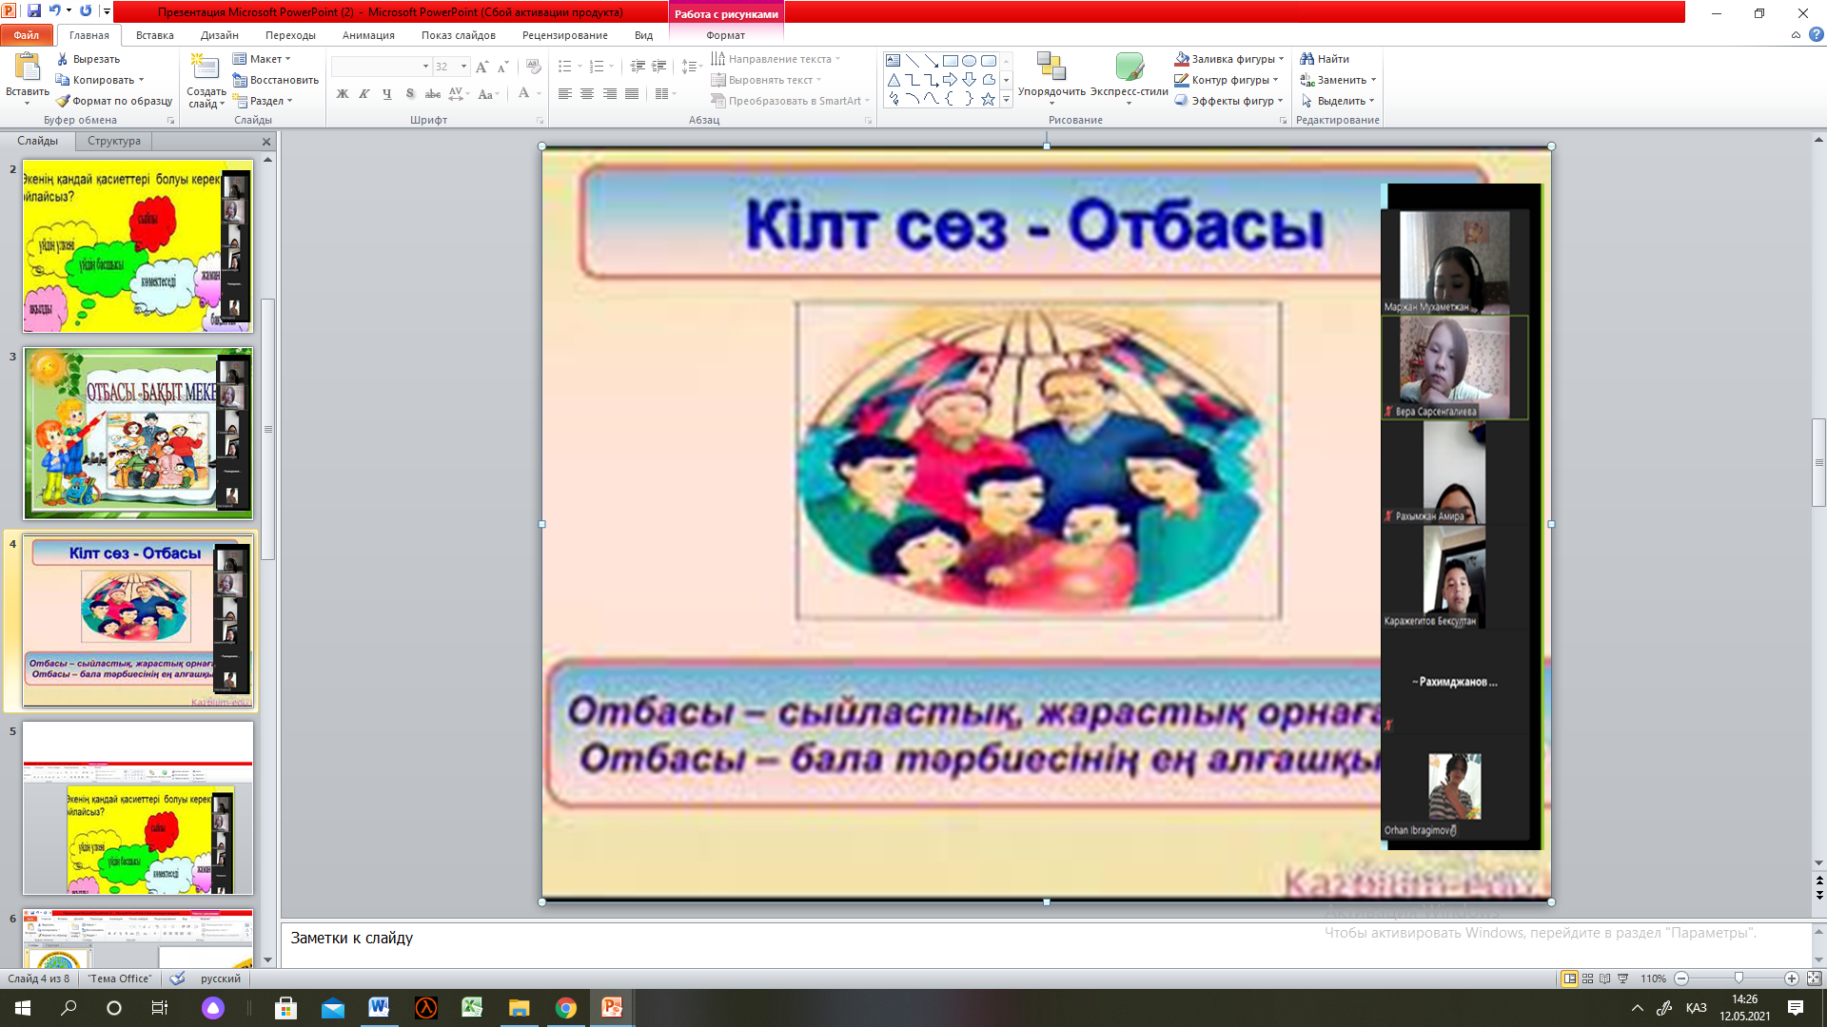This screenshot has width=1827, height=1027.
Task: Expand Shape Fill (Заливка фигуры) dropdown
Action: point(1281,59)
